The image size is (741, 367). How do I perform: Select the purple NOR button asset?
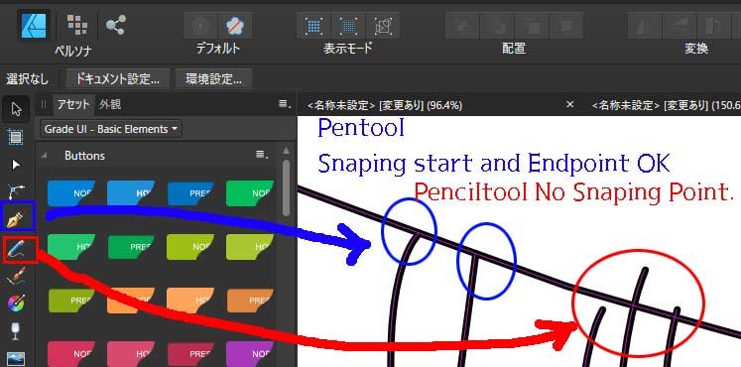pos(250,353)
